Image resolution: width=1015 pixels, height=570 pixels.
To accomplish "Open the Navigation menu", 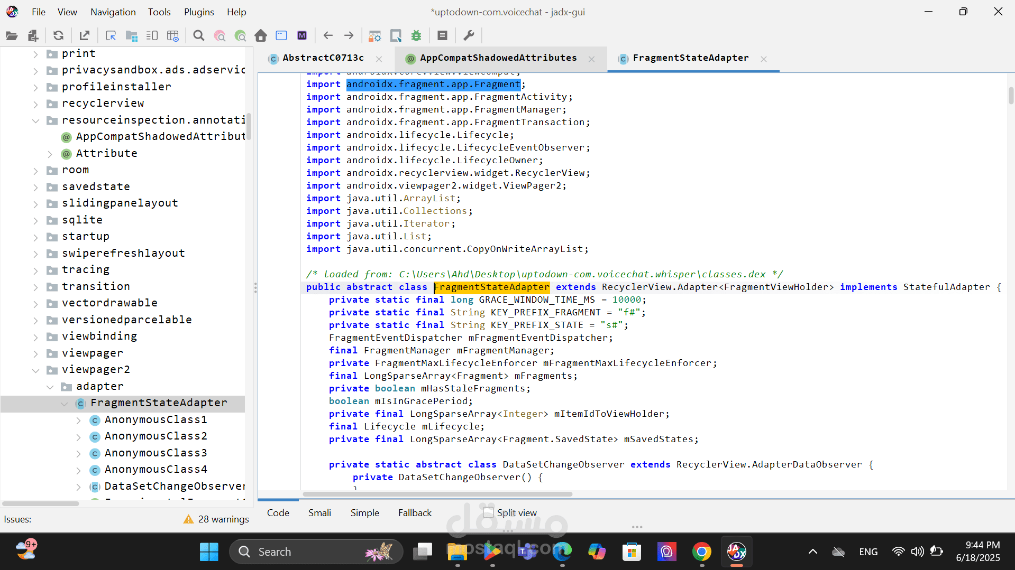I will (x=113, y=12).
